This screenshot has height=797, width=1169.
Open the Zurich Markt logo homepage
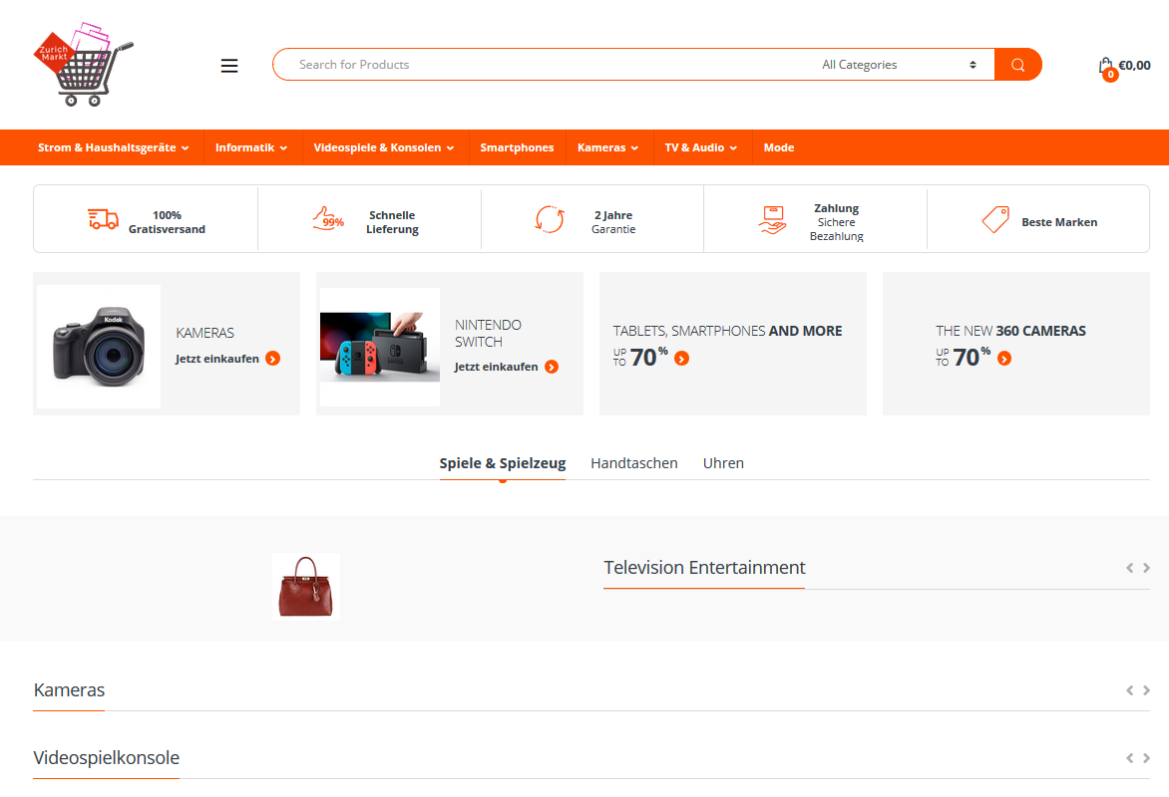point(84,64)
